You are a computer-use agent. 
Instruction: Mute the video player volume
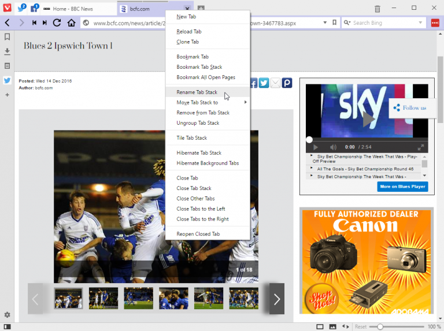pos(333,147)
